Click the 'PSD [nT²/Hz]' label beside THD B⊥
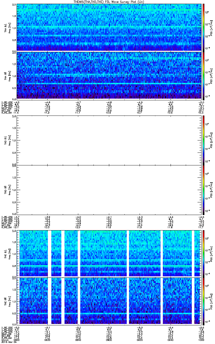215x344 pixels. [212, 140]
